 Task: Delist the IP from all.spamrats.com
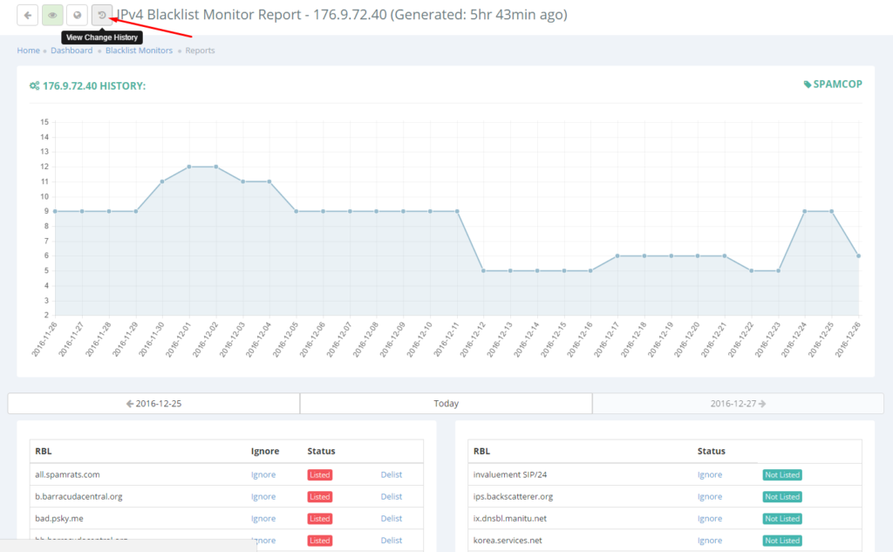click(391, 474)
